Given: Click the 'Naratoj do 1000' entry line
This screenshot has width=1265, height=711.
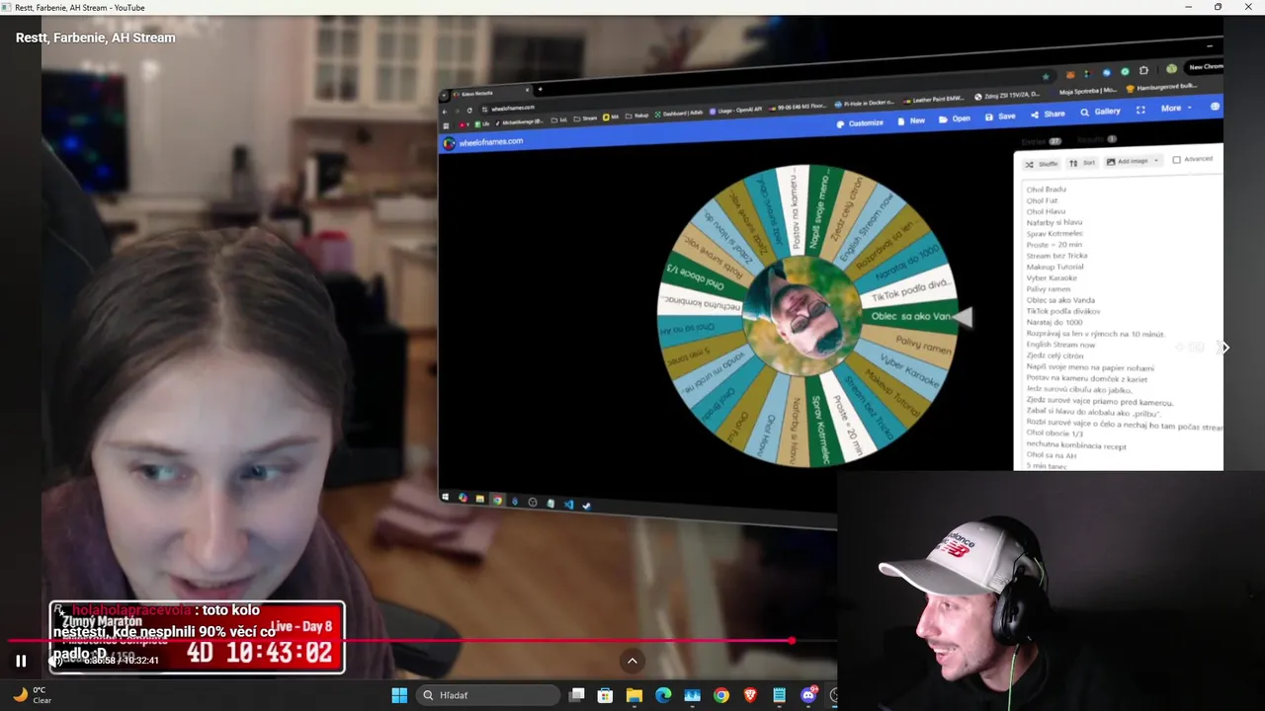Looking at the screenshot, I should [1054, 322].
